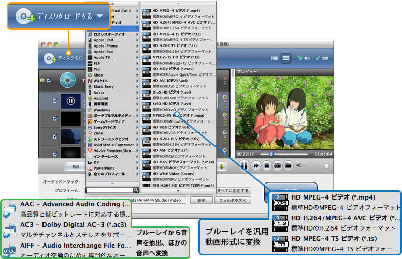Screen dimensions: 402x259
Task: Switch to compact list view icon
Action: [275, 58]
